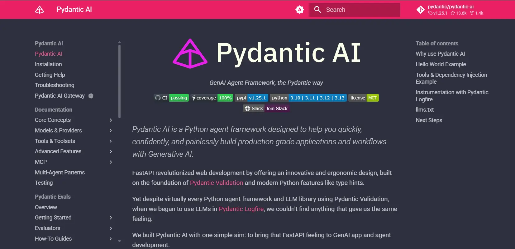Expand the Evaluators chevron
This screenshot has height=249, width=515.
111,228
